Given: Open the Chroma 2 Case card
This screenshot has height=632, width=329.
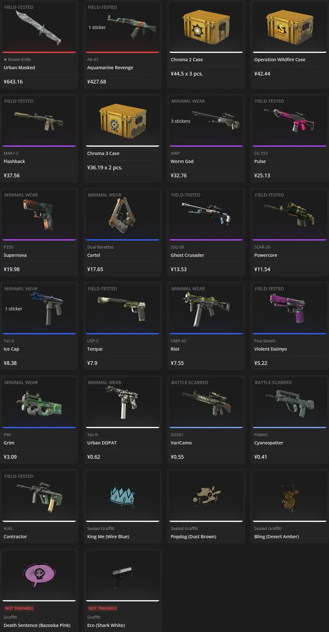Looking at the screenshot, I should [x=206, y=44].
